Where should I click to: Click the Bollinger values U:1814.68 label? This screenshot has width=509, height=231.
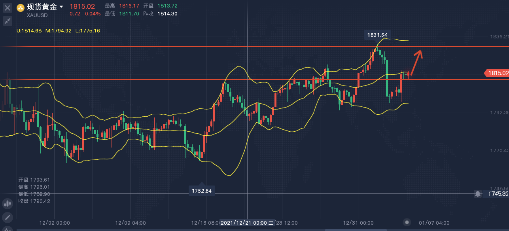click(29, 30)
